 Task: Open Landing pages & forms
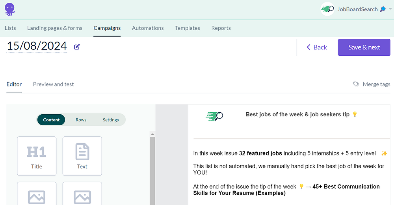tap(55, 28)
